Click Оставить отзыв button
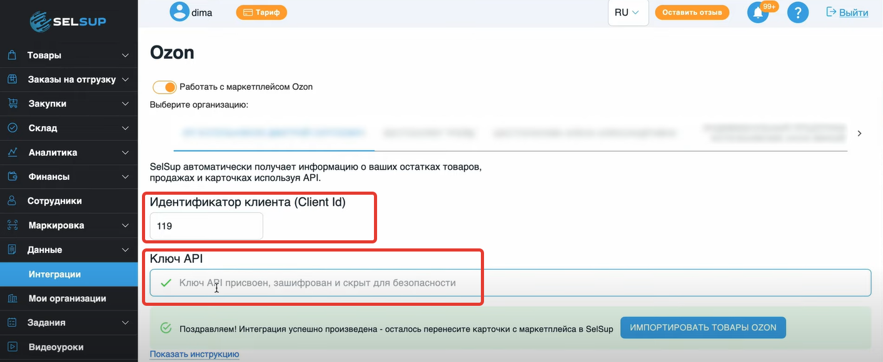 [x=692, y=12]
